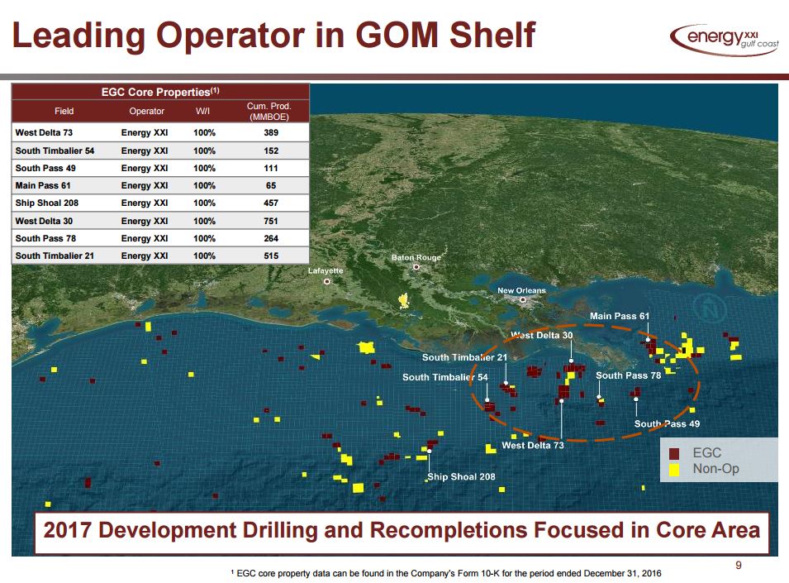Click the cumulative production value 515
This screenshot has height=583, width=789.
[x=271, y=256]
